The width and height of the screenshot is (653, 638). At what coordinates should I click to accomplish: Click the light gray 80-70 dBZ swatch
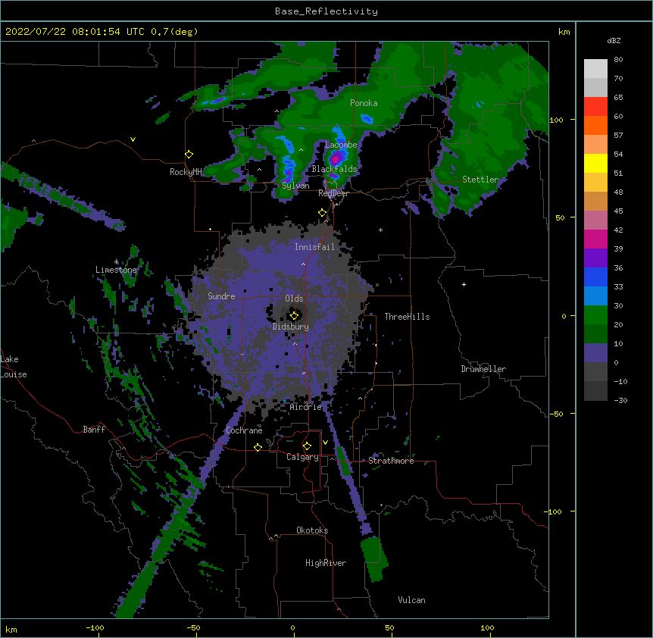(595, 69)
